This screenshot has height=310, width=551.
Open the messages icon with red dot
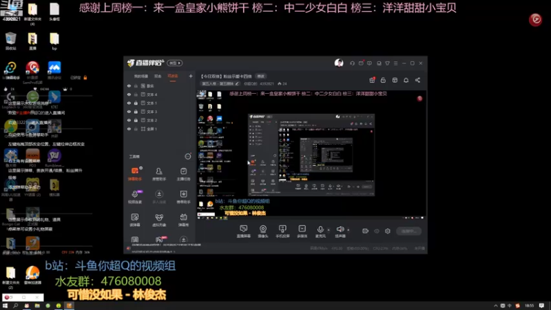click(x=361, y=63)
